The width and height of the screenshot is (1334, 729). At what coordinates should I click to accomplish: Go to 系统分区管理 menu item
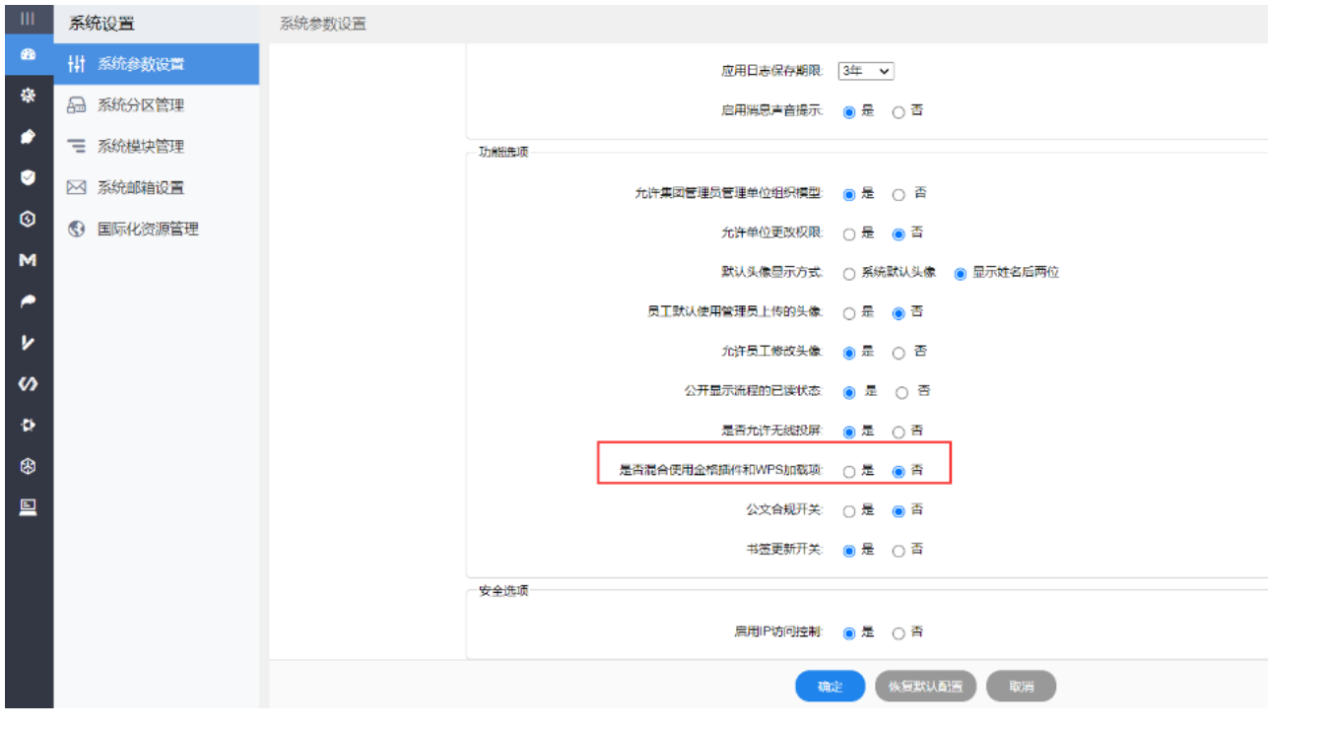point(157,105)
